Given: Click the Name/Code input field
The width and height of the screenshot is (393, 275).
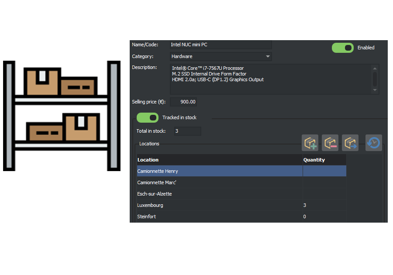Looking at the screenshot, I should pos(221,45).
